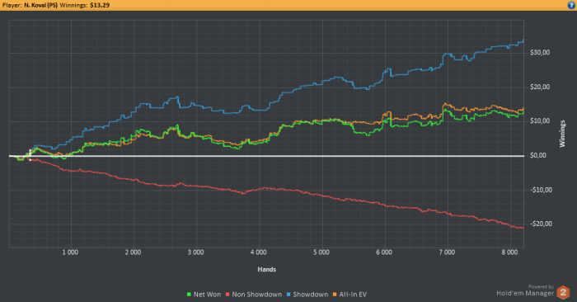Click the 1 000 hands axis label

coord(70,252)
